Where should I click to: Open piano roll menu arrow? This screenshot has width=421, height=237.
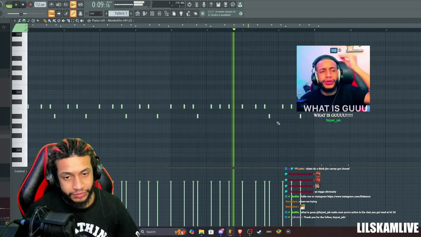[15, 21]
